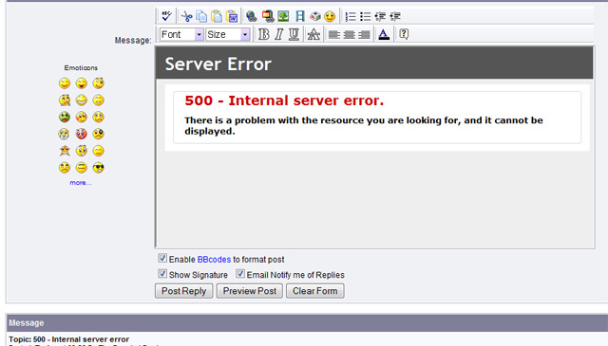Select the '500 - Internal server error.' heading
Screen dimensions: 608x346
(x=284, y=100)
